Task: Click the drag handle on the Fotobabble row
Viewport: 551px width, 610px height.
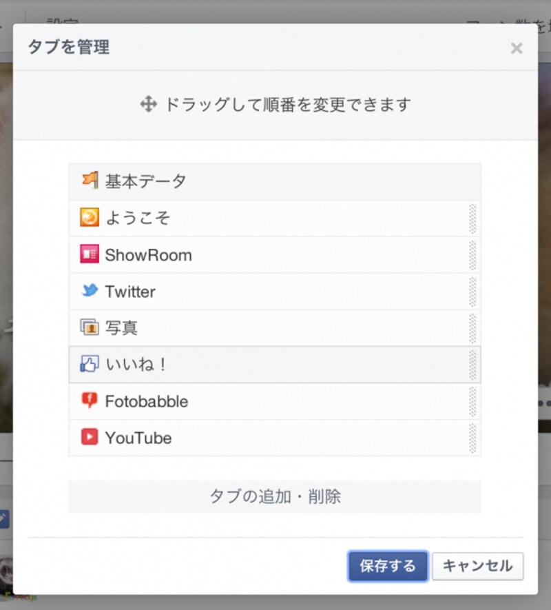Action: pyautogui.click(x=474, y=401)
